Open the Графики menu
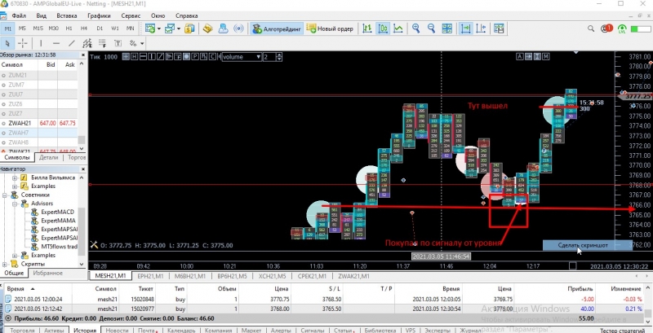Image resolution: width=653 pixels, height=333 pixels. 99,15
